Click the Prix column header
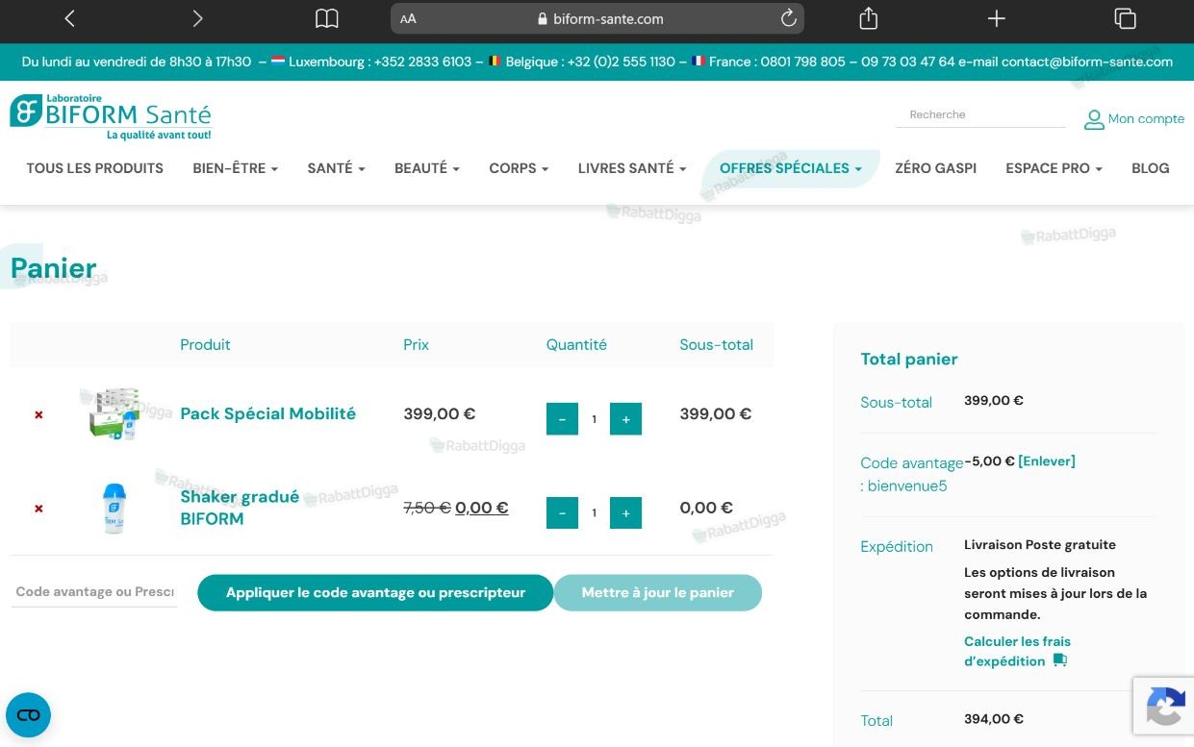1194x747 pixels. point(416,345)
